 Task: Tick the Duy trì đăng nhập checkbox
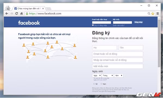point(93,25)
